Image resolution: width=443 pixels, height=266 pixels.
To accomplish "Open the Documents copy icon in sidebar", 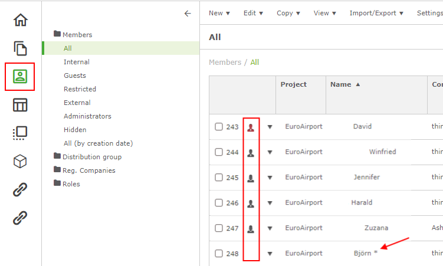I will click(20, 48).
